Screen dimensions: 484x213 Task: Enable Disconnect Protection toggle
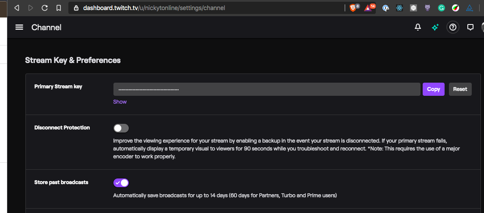(121, 128)
